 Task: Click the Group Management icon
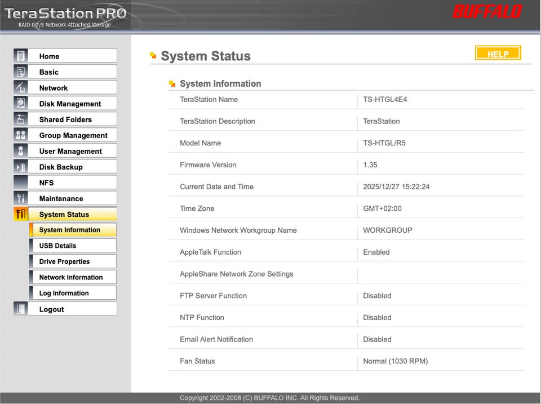tap(21, 135)
